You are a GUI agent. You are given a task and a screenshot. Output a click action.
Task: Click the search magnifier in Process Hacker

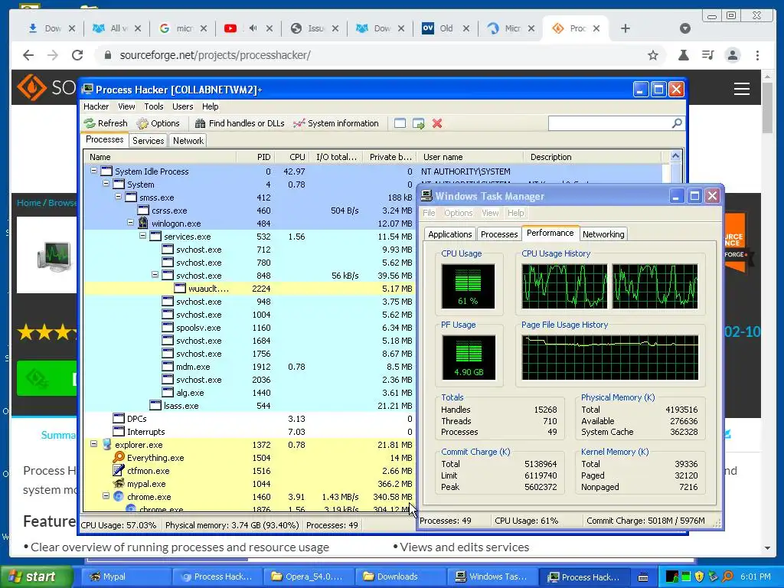[677, 123]
